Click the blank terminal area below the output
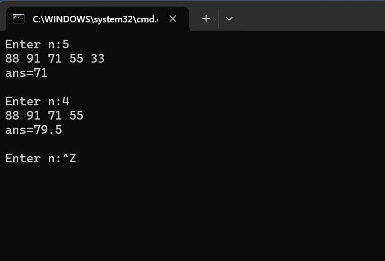 coord(192,211)
